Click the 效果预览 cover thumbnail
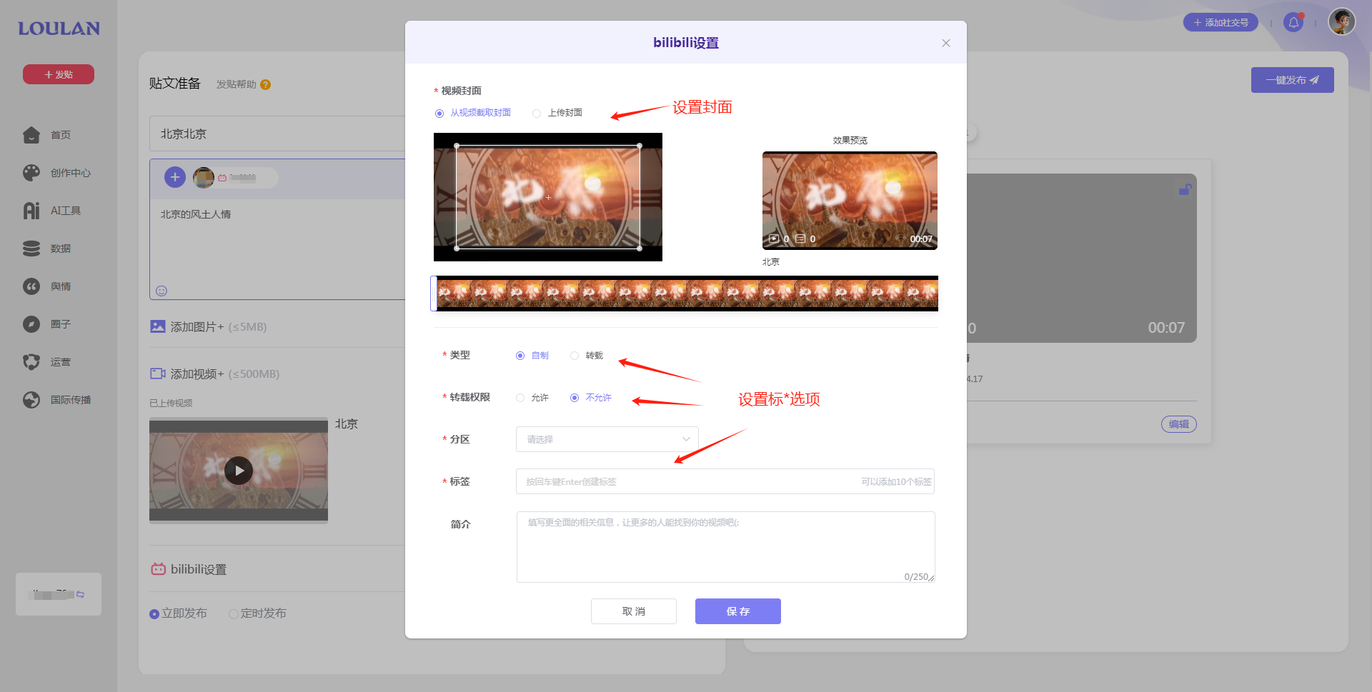This screenshot has width=1372, height=692. click(x=850, y=201)
